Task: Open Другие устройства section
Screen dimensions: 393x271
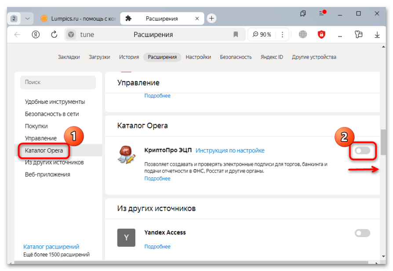Action: 314,57
